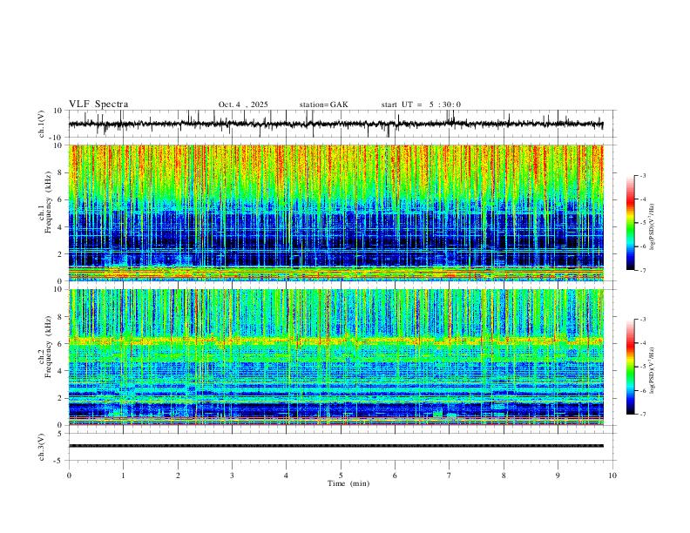Viewport: 690px width, 533px height.
Task: Click the "8" kHz tick on ch.1 spectrogram
Action: tap(61, 172)
